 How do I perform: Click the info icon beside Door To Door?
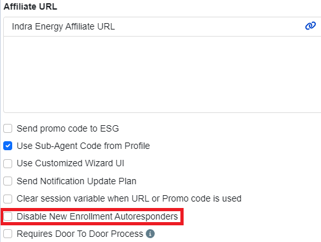tap(150, 234)
